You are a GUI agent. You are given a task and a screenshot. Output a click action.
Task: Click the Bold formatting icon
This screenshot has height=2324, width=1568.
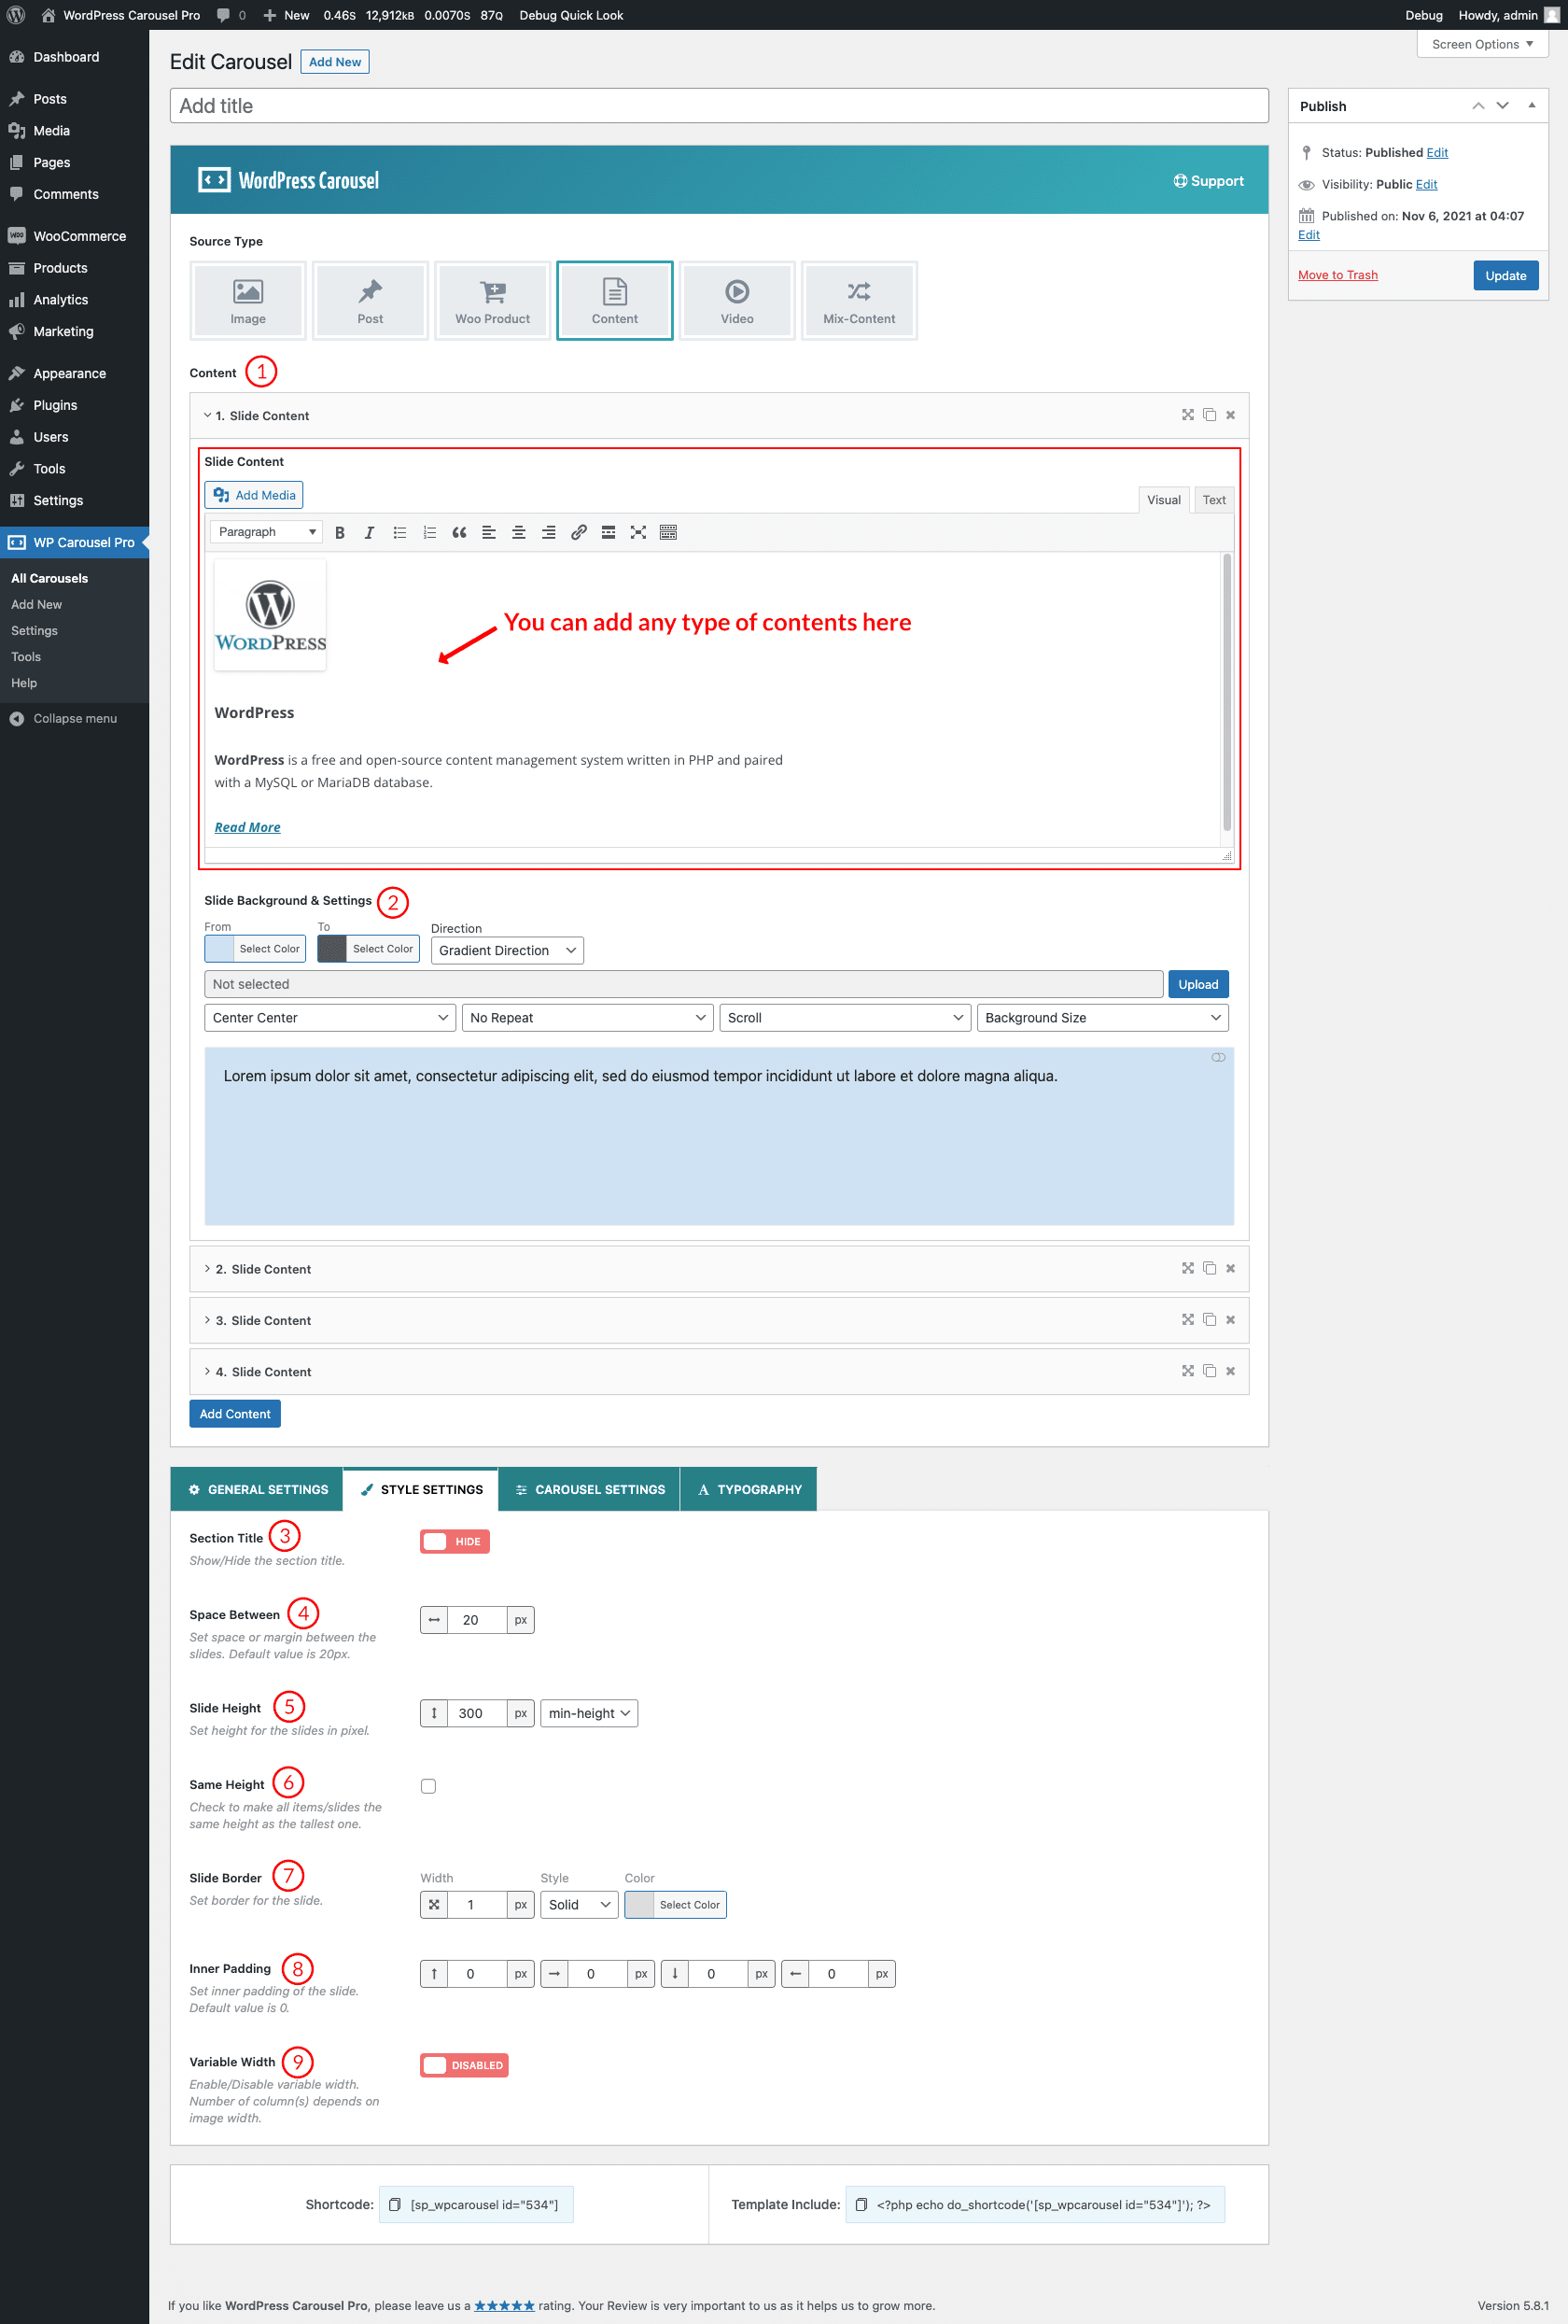pyautogui.click(x=340, y=532)
